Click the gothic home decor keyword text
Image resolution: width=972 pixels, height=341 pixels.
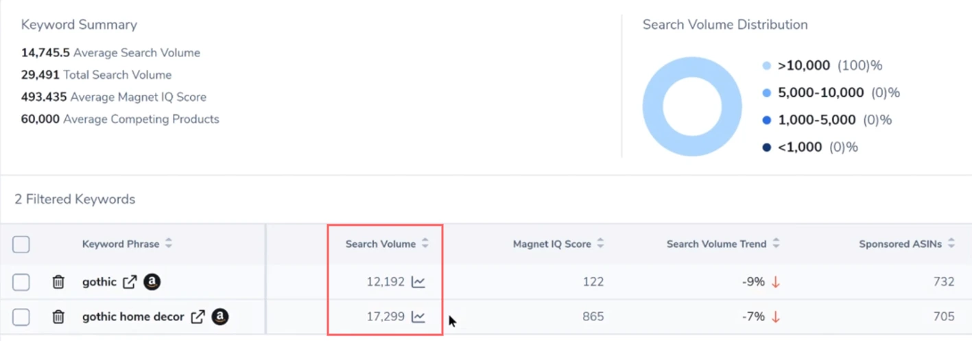[133, 317]
